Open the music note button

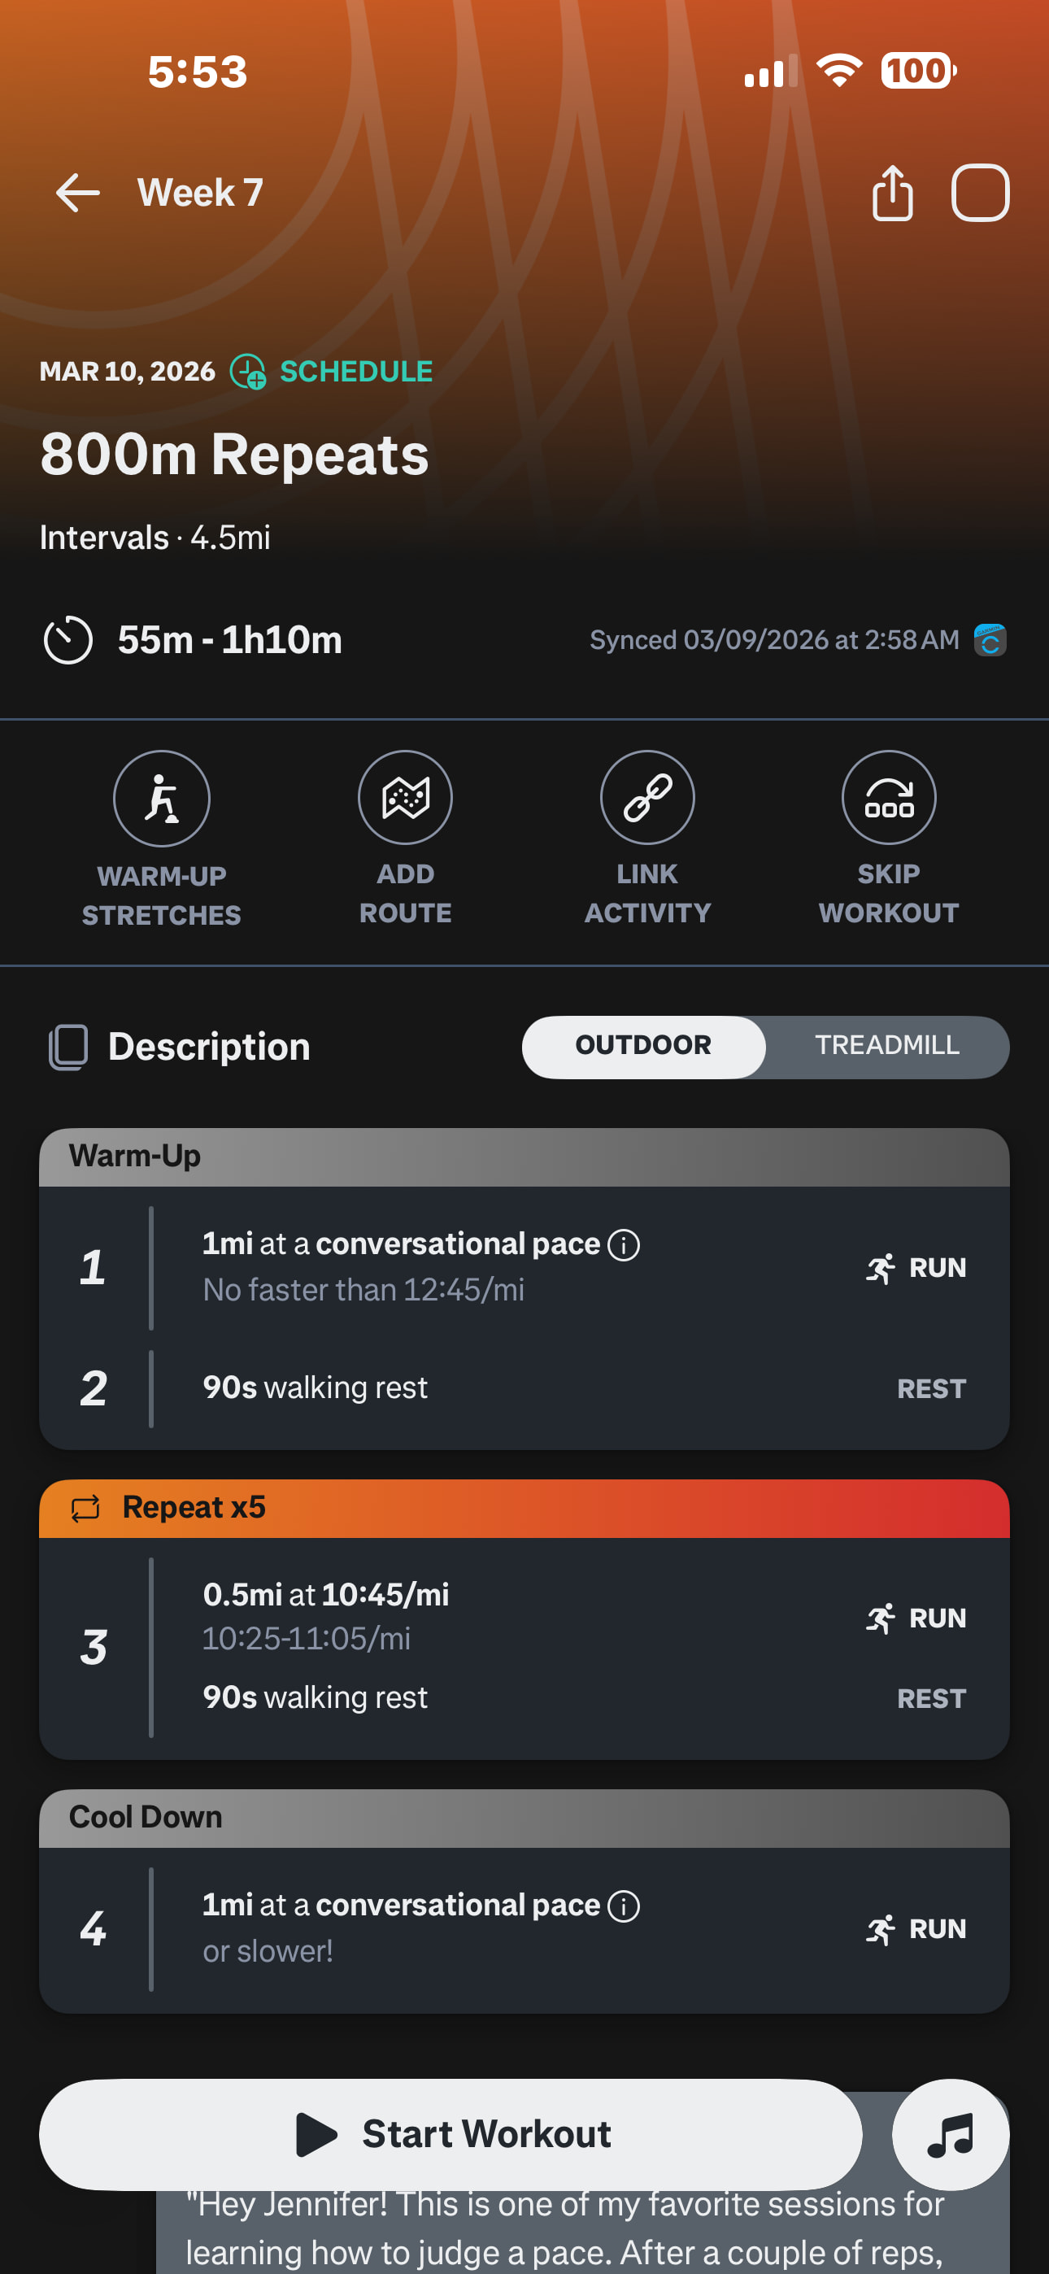pyautogui.click(x=950, y=2135)
